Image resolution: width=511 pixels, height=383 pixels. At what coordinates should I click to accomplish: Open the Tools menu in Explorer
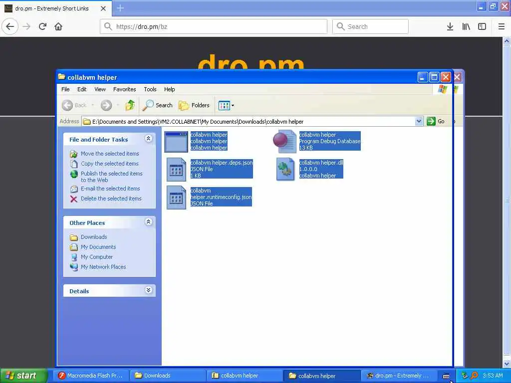150,89
